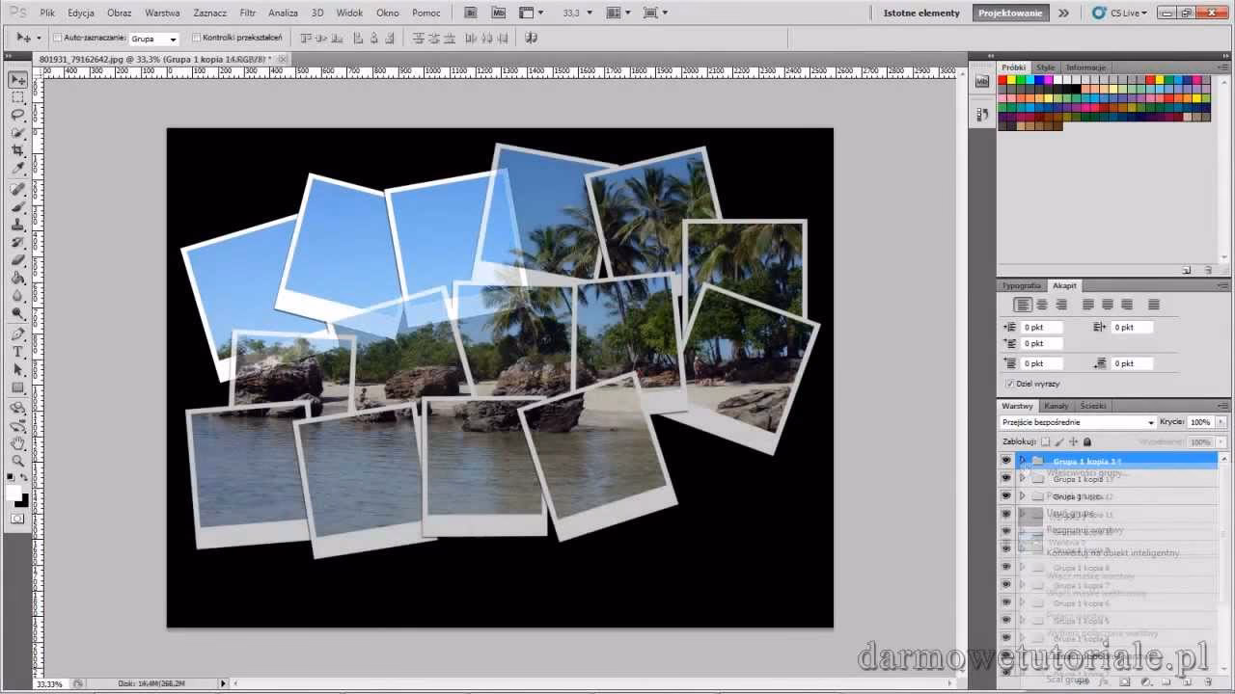Check the Kontrolki przekształceń option
The width and height of the screenshot is (1235, 694).
point(199,38)
